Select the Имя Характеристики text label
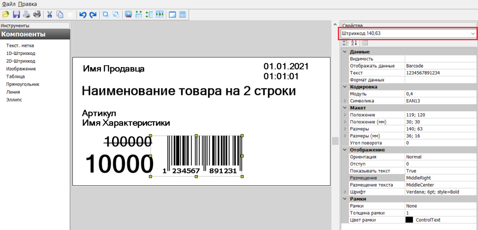Image resolution: width=478 pixels, height=230 pixels. [x=126, y=123]
